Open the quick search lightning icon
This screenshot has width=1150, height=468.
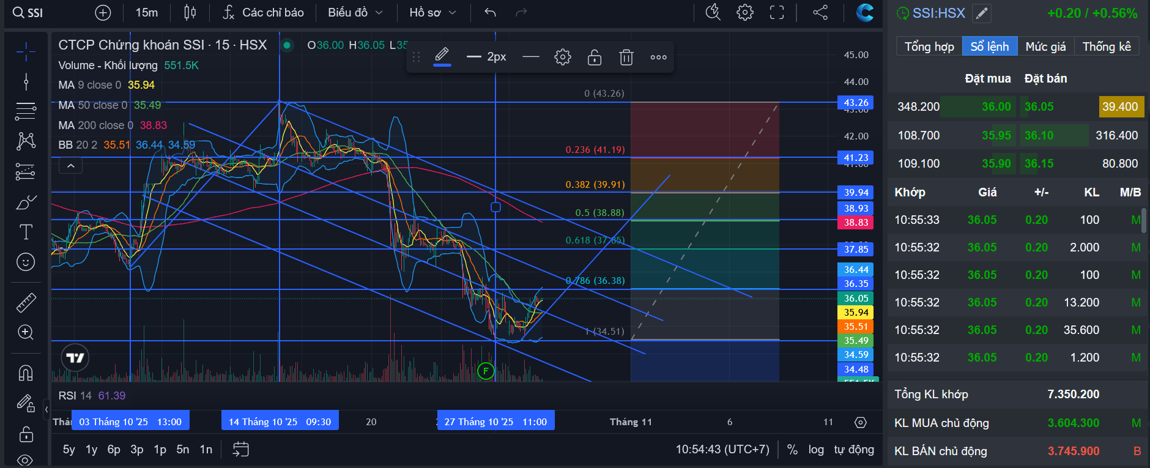[x=713, y=12]
